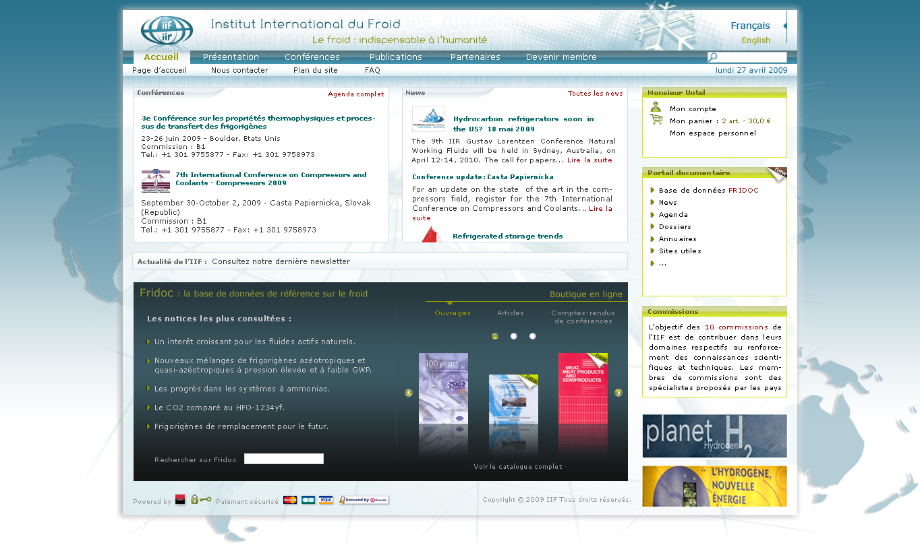The height and width of the screenshot is (547, 920).
Task: Click the red Powered by bank logo
Action: pyautogui.click(x=180, y=499)
